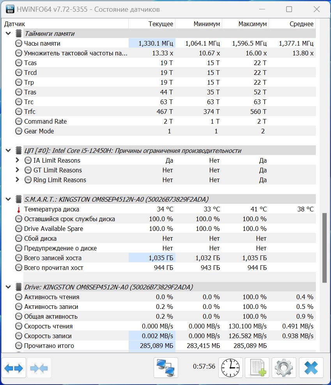Collapse the Drive: KINGSTON section
This screenshot has height=385, width=331.
(8, 287)
